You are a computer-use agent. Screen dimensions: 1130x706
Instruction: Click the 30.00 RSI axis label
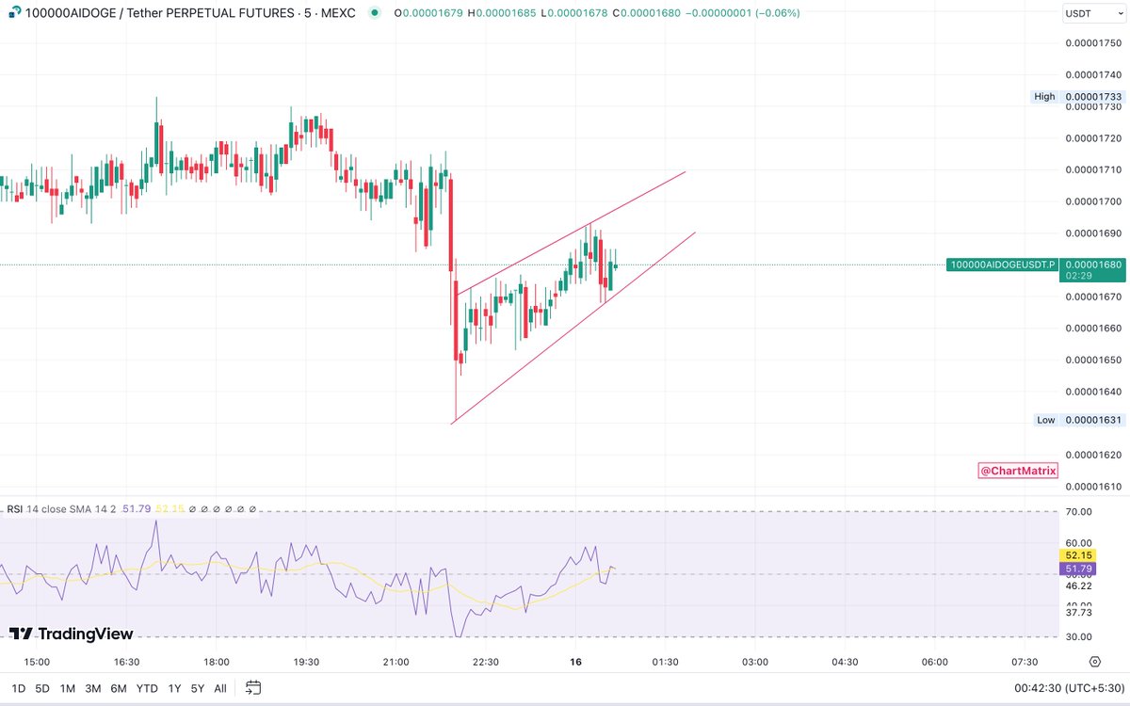click(x=1079, y=637)
